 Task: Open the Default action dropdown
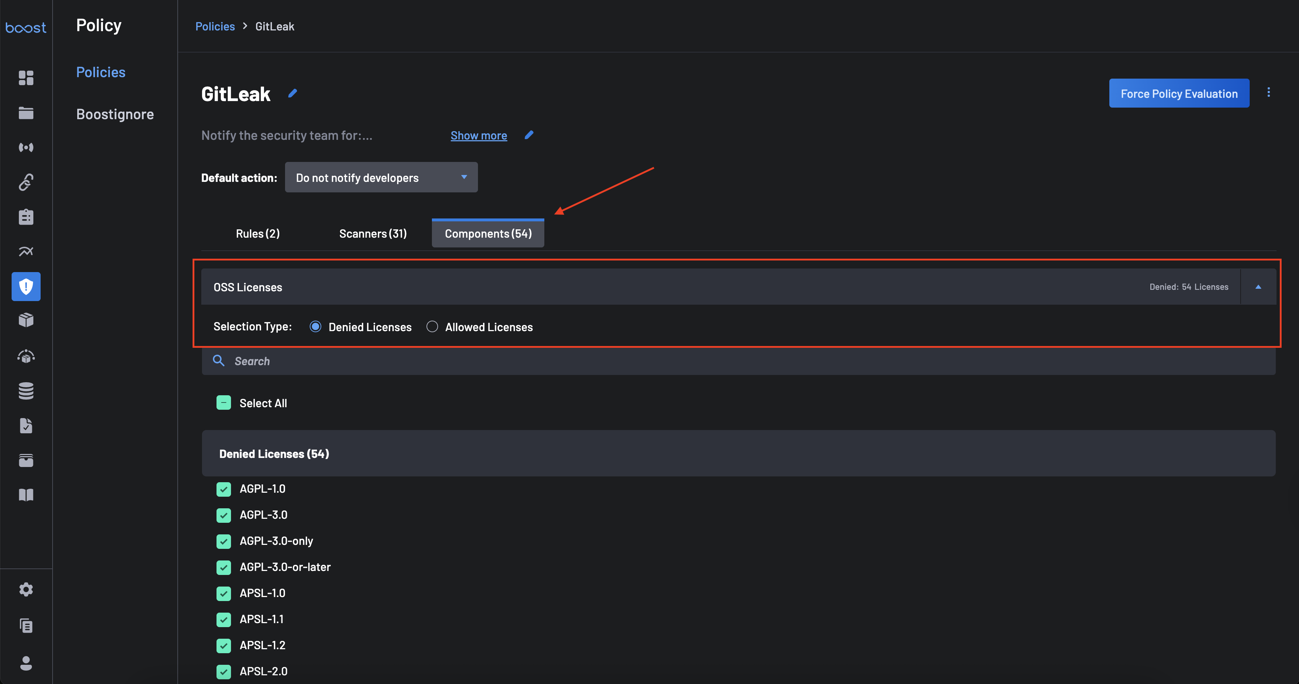point(381,177)
